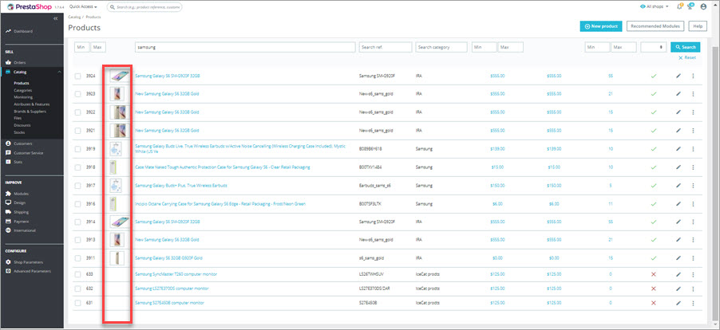This screenshot has height=330, width=720.
Task: Toggle status checkmark for product 3924
Action: (x=654, y=76)
